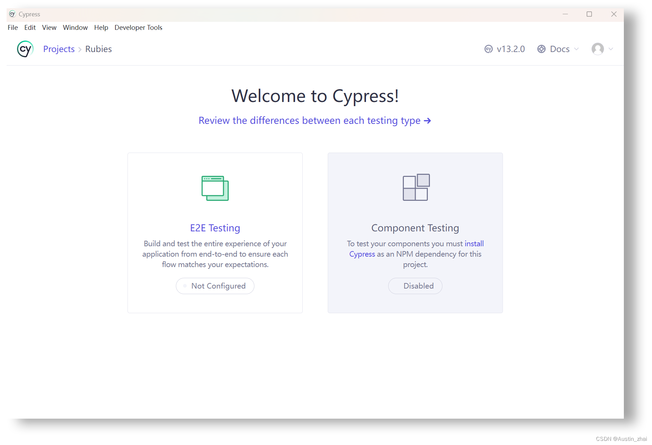Select the E2E Testing title
Image resolution: width=652 pixels, height=445 pixels.
tap(215, 228)
